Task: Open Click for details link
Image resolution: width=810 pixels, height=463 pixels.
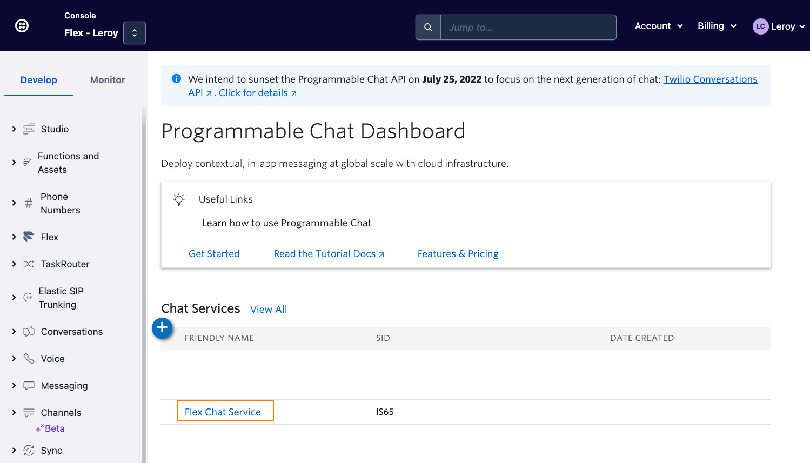Action: tap(258, 93)
